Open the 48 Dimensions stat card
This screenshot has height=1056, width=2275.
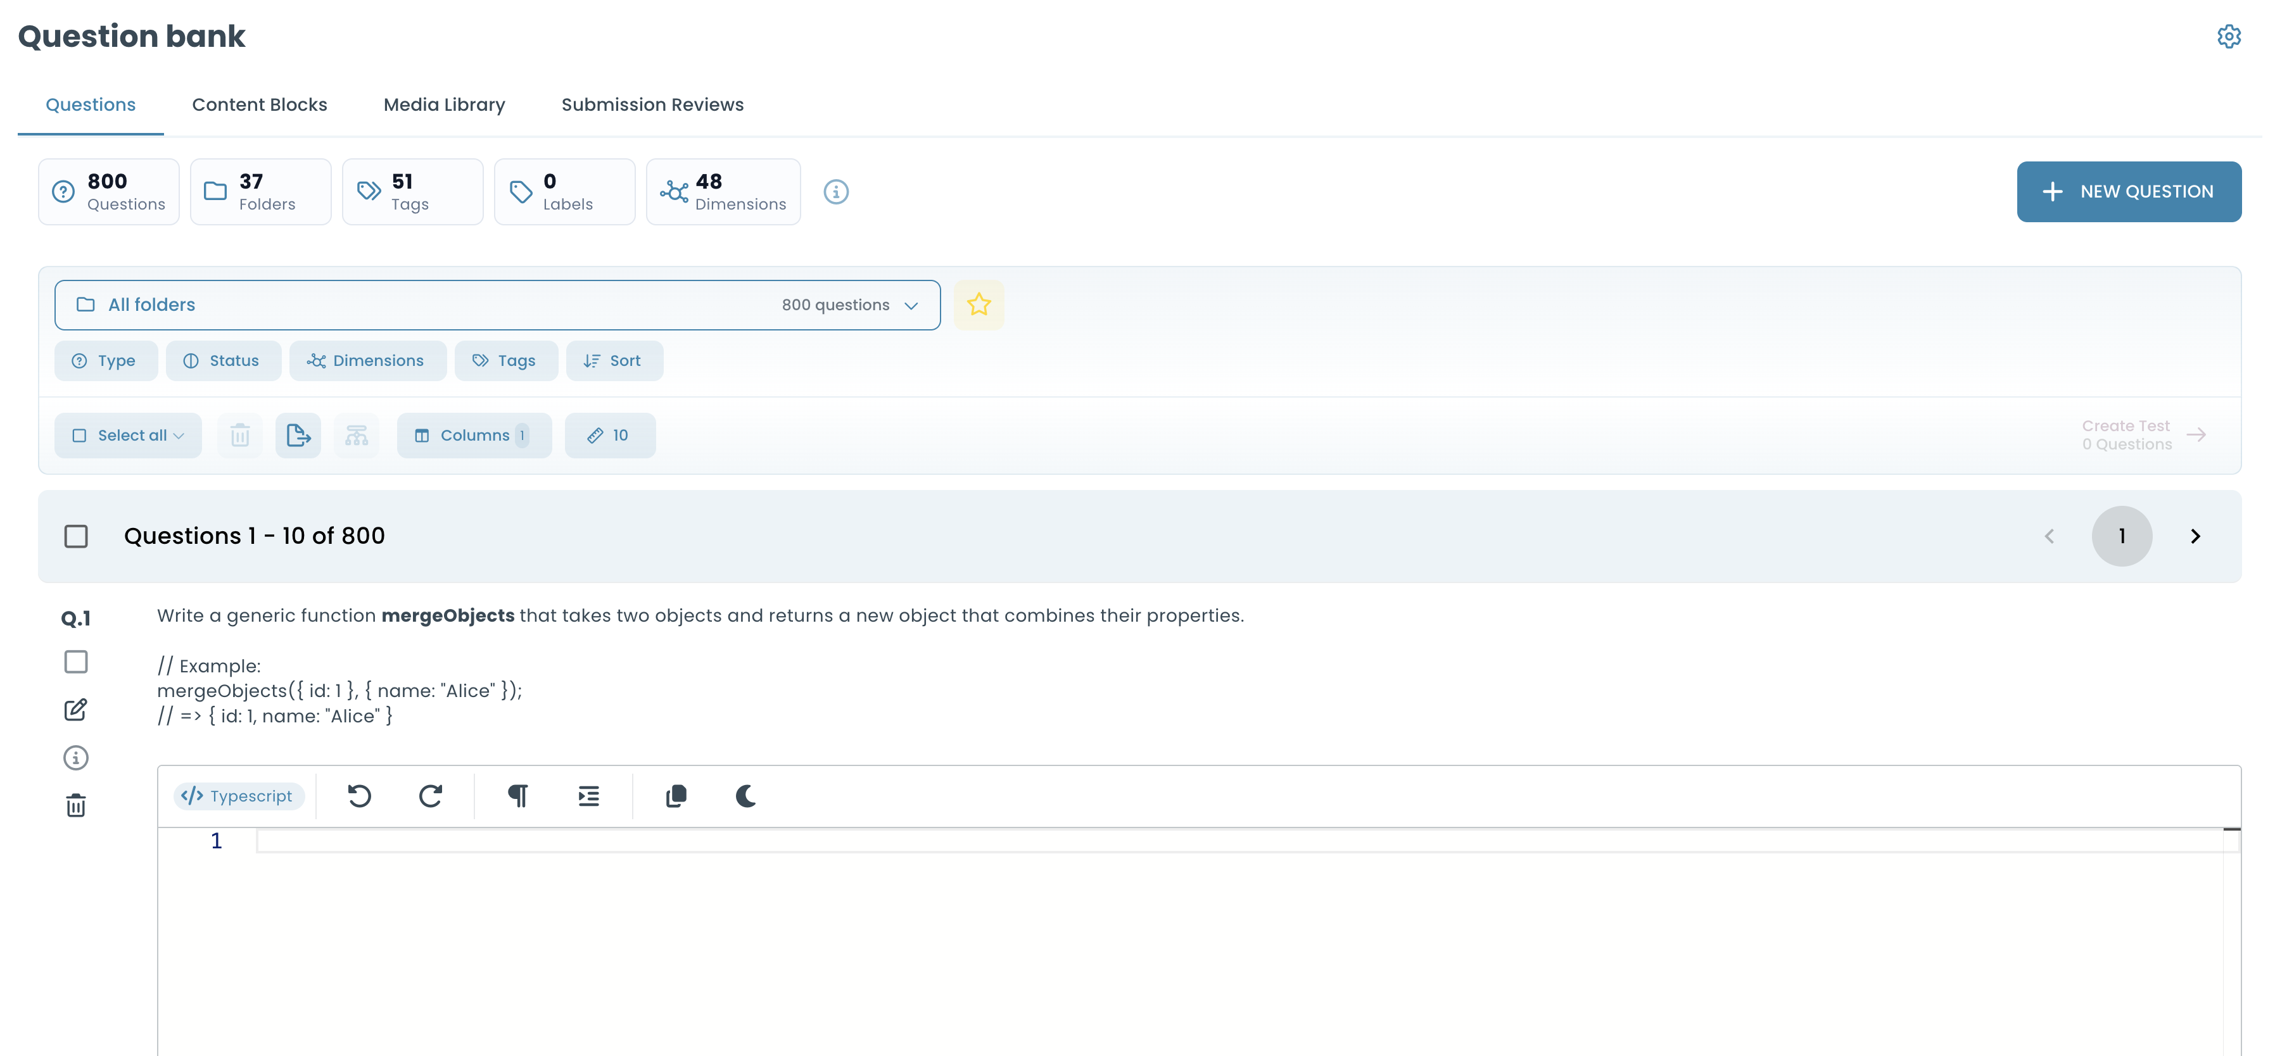[723, 192]
